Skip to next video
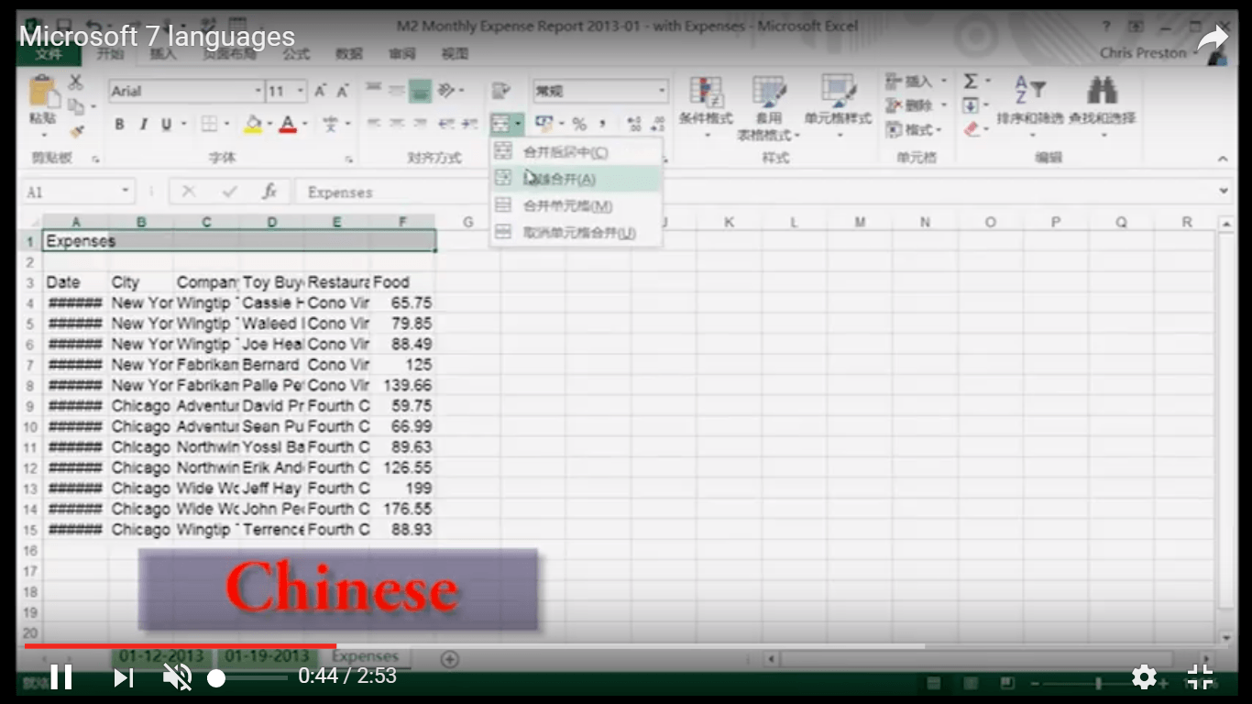 pos(123,676)
